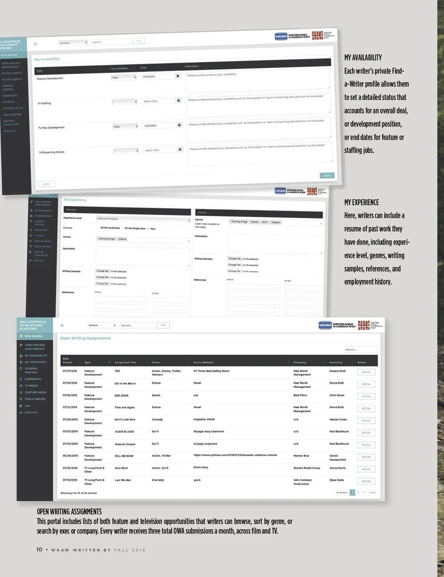
Task: Open Experience Level Executive Producer dropdown
Action: 144,219
